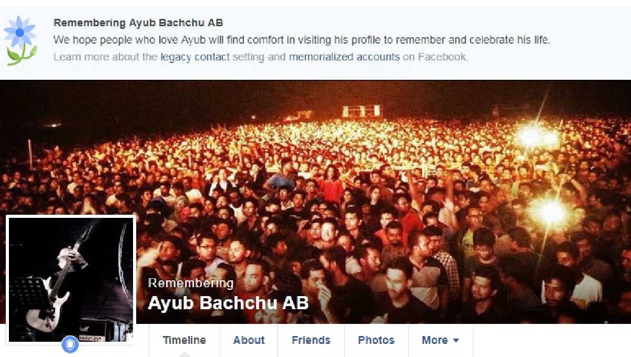631x357 pixels.
Task: Click the profile picture guard shield badge
Action: coord(70,345)
